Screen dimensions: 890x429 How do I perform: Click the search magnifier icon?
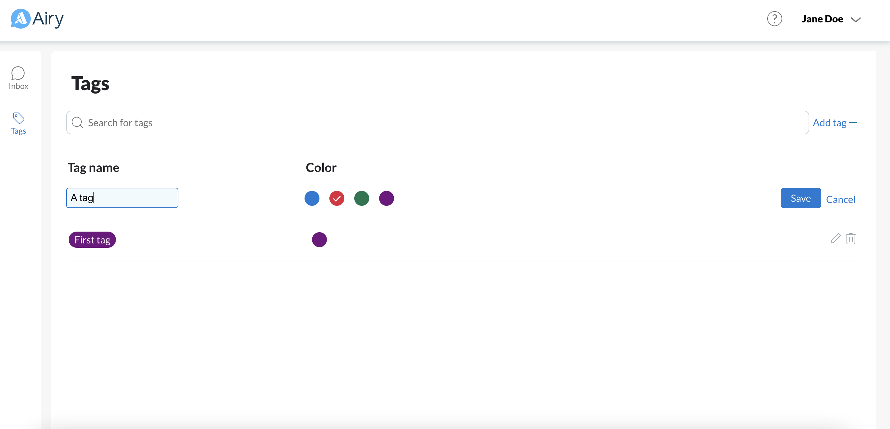click(x=77, y=122)
